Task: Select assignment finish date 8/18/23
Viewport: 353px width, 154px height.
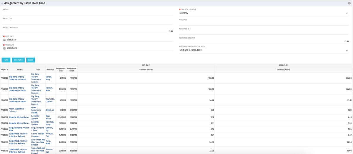Action: [73, 110]
